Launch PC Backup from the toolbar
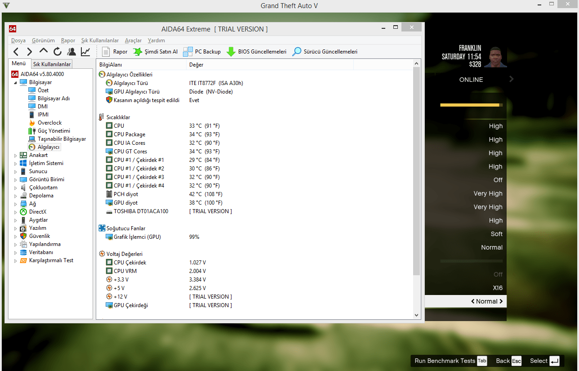The height and width of the screenshot is (371, 579). 202,52
